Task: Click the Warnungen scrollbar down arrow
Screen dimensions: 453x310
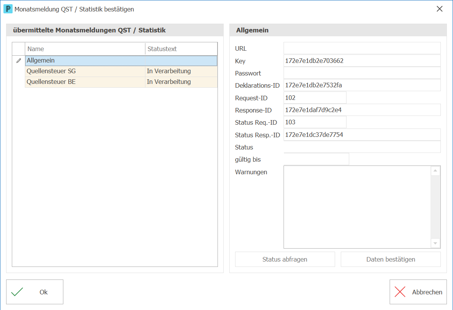Action: tap(435, 243)
